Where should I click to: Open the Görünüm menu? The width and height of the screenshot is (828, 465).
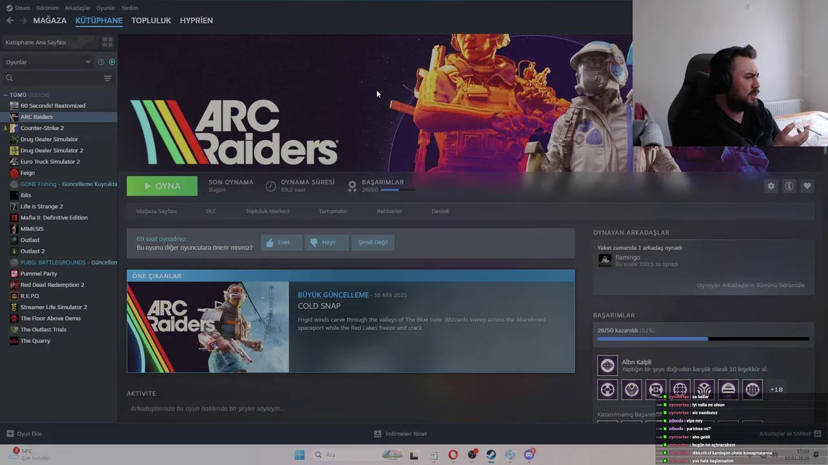(x=47, y=8)
